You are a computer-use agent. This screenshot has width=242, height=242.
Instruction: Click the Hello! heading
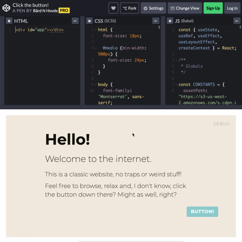click(x=68, y=139)
